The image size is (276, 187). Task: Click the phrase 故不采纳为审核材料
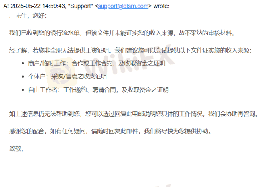click(x=207, y=33)
